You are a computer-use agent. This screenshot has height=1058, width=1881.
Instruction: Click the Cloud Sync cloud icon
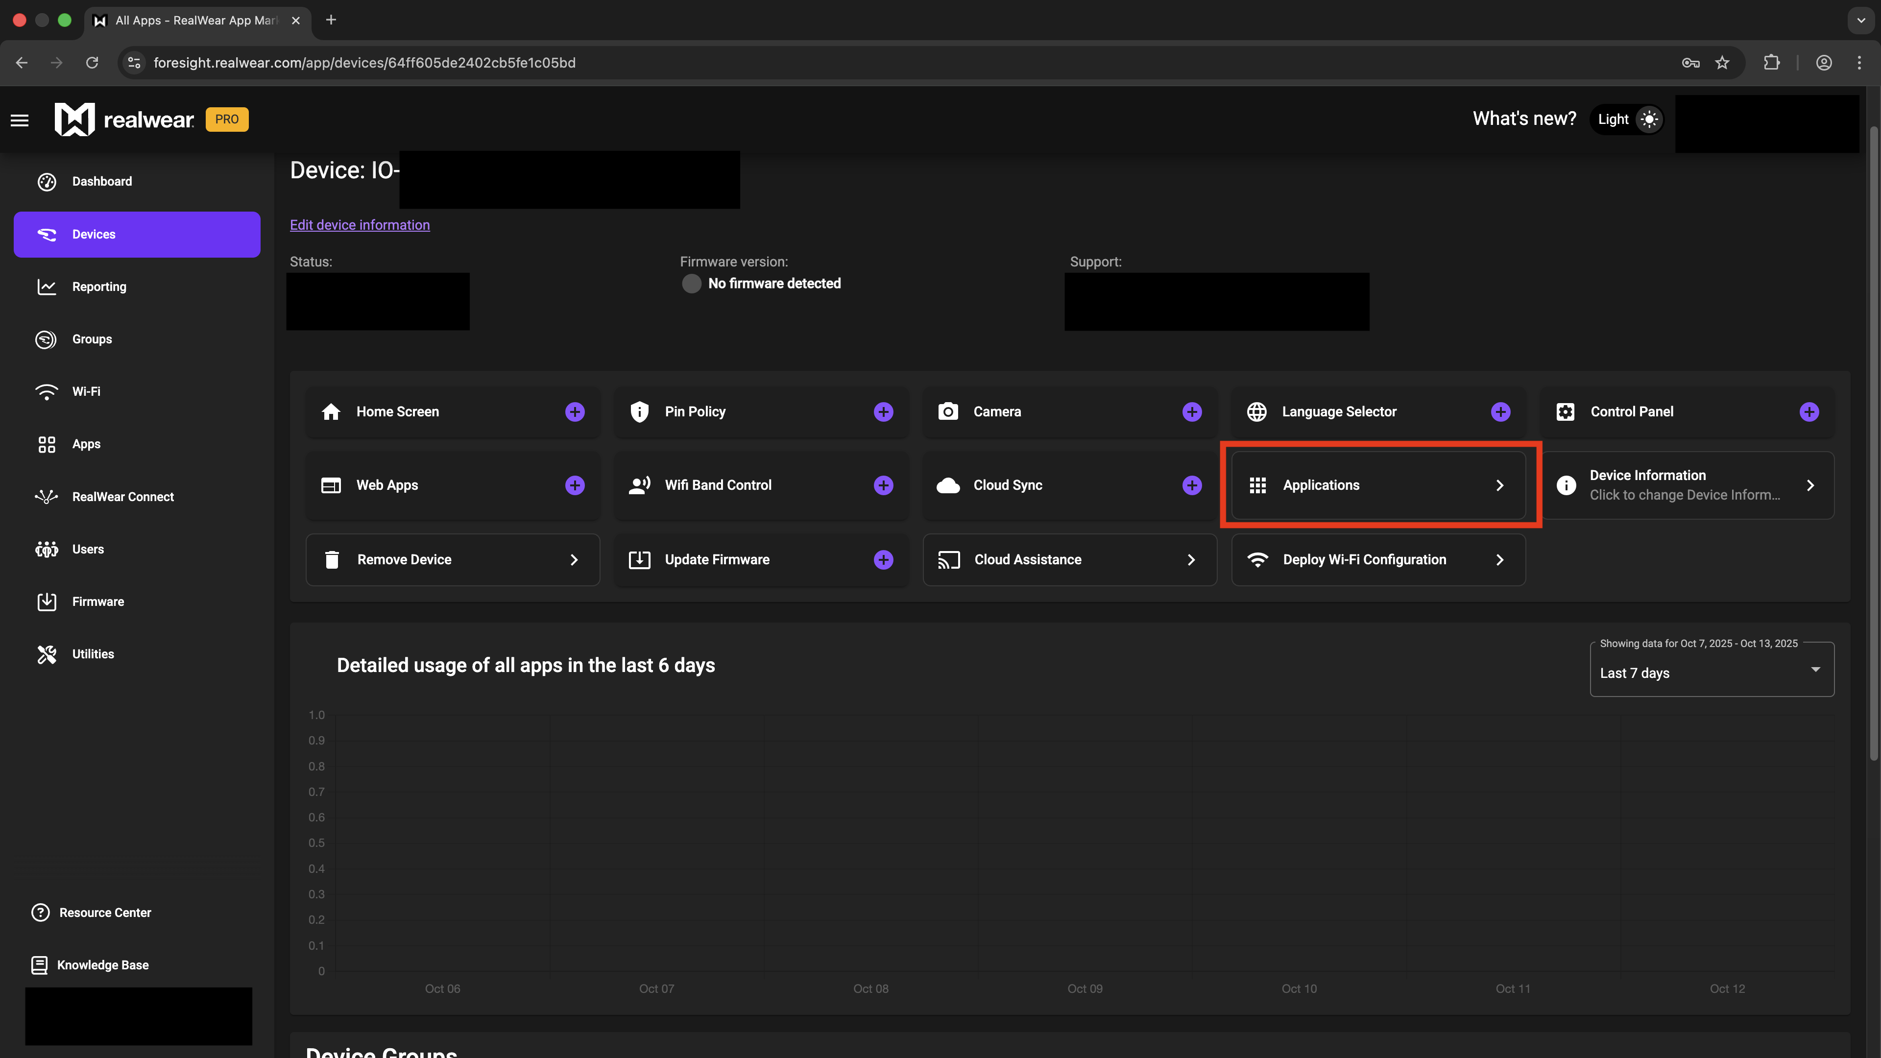(948, 485)
